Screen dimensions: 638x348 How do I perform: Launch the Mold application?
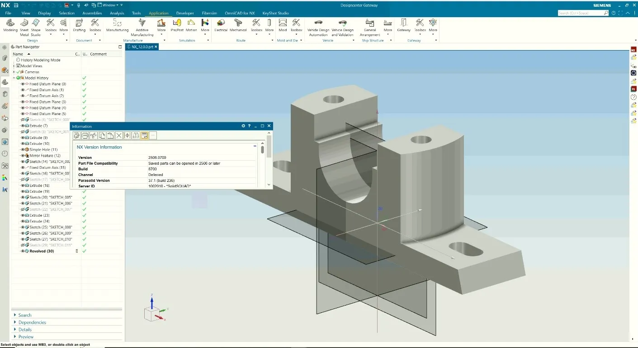pos(283,26)
